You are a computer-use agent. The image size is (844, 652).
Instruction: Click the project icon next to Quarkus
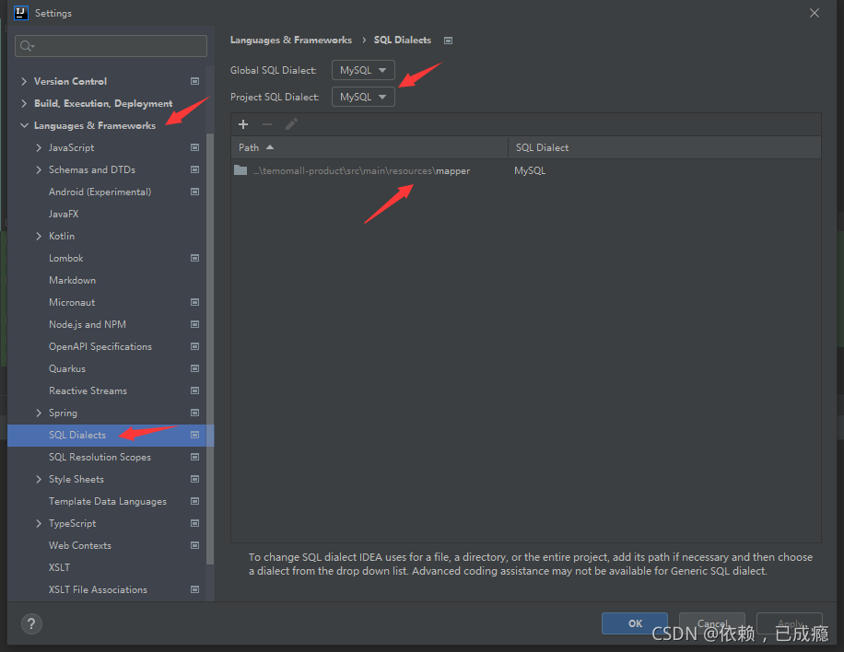(194, 368)
